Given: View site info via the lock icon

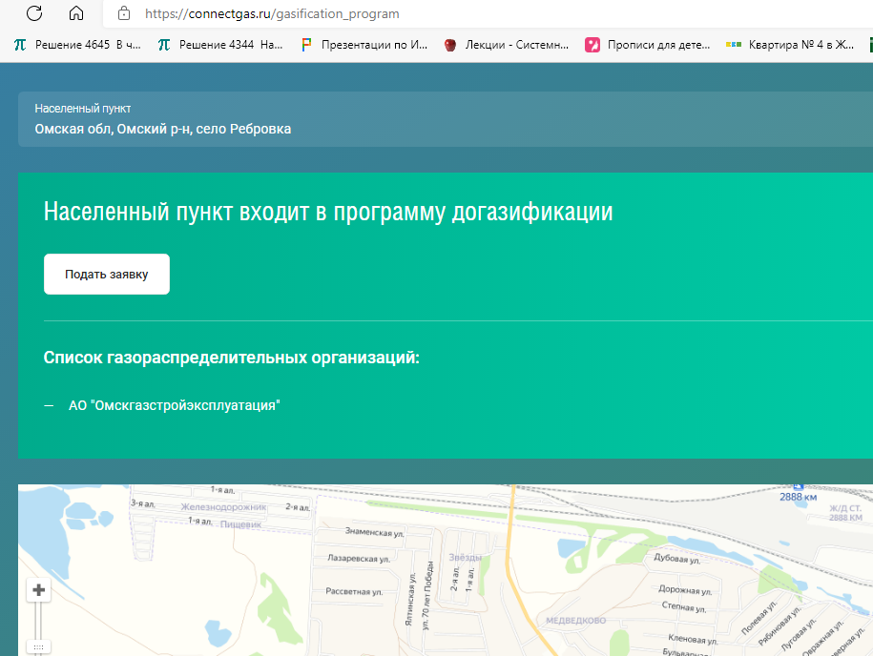Looking at the screenshot, I should (x=122, y=13).
